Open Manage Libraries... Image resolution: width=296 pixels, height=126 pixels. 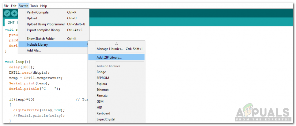pyautogui.click(x=116, y=49)
